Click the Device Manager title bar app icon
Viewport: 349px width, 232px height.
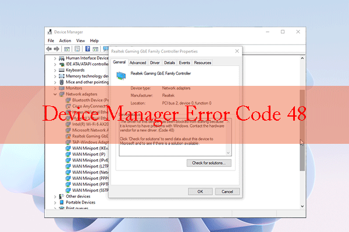coord(50,32)
